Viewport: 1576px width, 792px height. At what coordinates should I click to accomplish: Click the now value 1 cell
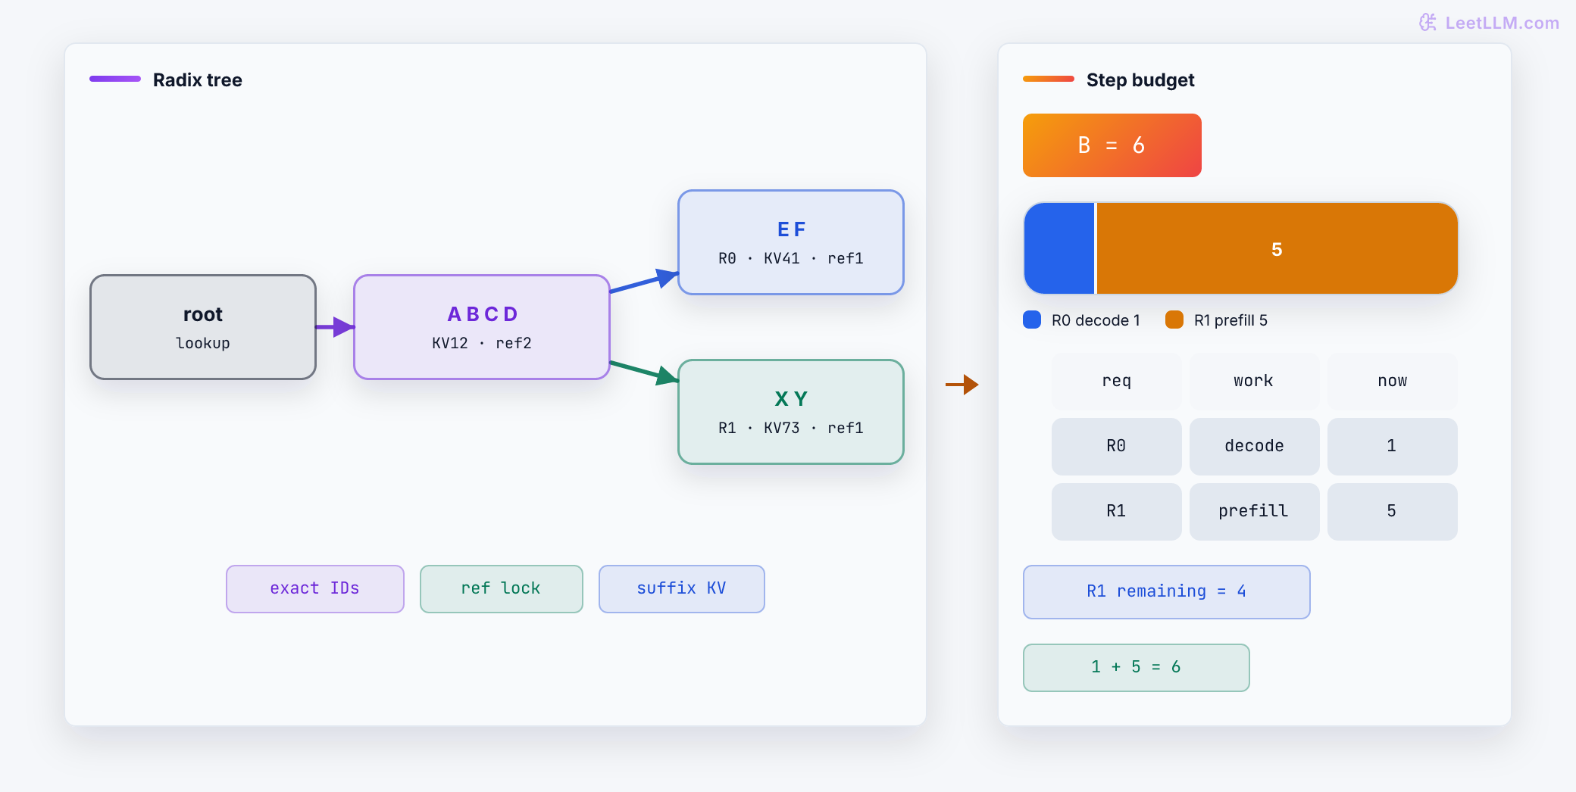(x=1393, y=447)
